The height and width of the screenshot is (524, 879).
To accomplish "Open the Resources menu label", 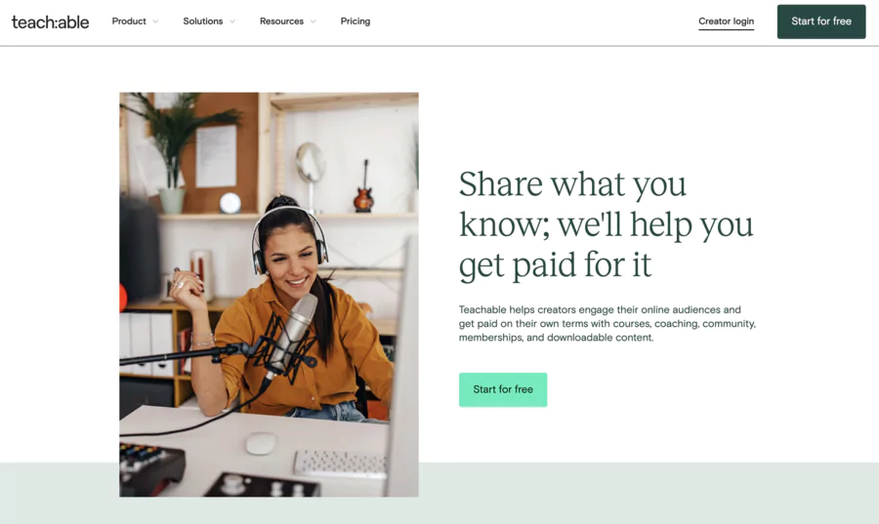I will pos(281,21).
